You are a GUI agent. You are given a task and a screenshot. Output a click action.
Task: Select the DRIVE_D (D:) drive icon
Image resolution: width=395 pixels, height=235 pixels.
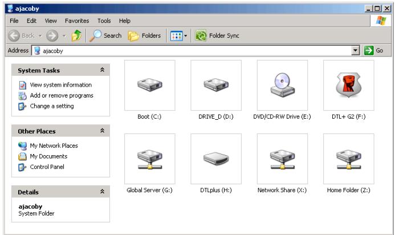click(216, 85)
